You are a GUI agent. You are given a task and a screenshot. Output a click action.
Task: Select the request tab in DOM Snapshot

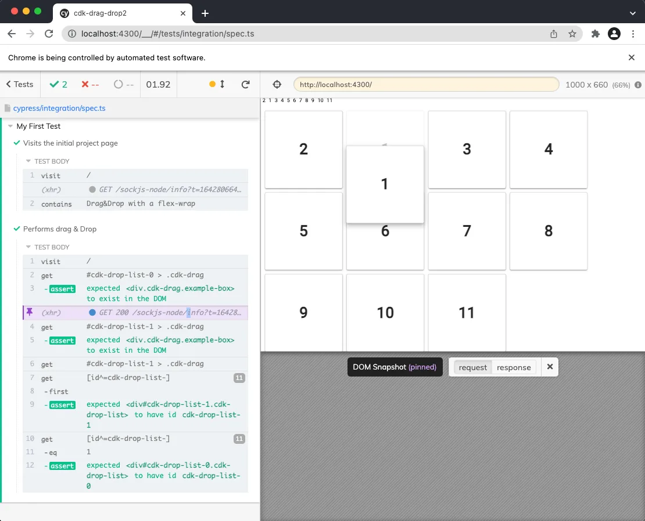[x=472, y=367]
